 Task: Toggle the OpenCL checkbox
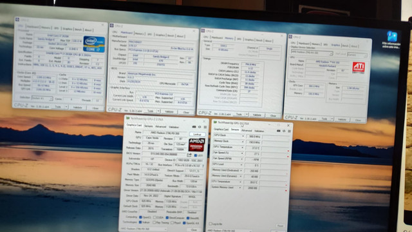click(140, 217)
